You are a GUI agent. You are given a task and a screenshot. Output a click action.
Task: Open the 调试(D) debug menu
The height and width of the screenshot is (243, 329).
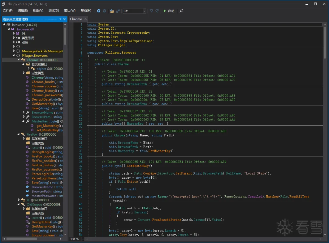tap(53, 11)
